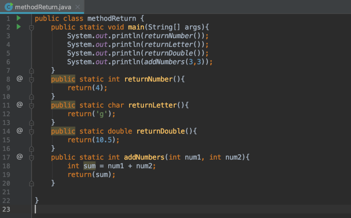
Task: Collapse the returnLetter method fold on line 11
Action: tap(32, 106)
